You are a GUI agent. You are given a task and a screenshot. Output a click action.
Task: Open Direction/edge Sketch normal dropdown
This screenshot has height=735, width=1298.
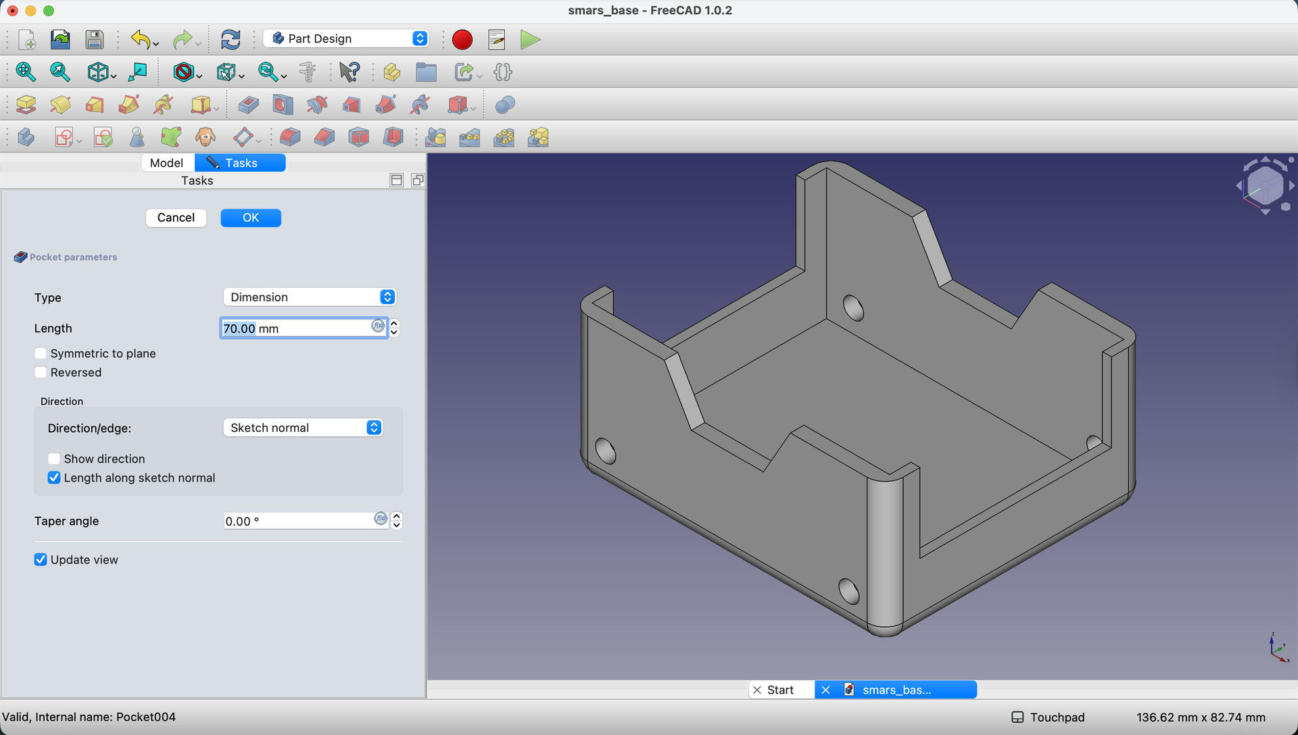[x=303, y=428]
